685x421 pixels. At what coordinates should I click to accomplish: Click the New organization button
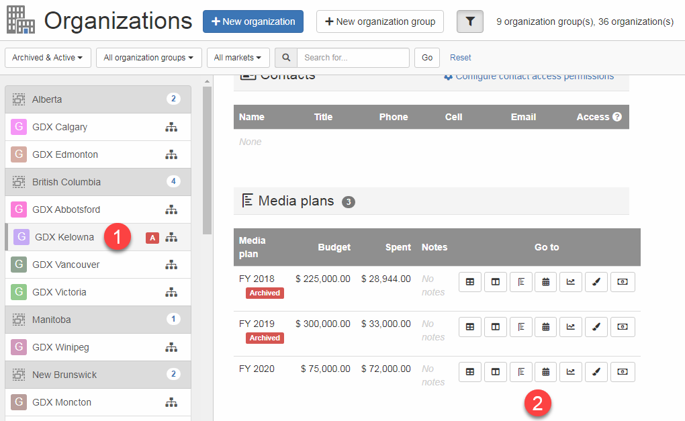[253, 21]
